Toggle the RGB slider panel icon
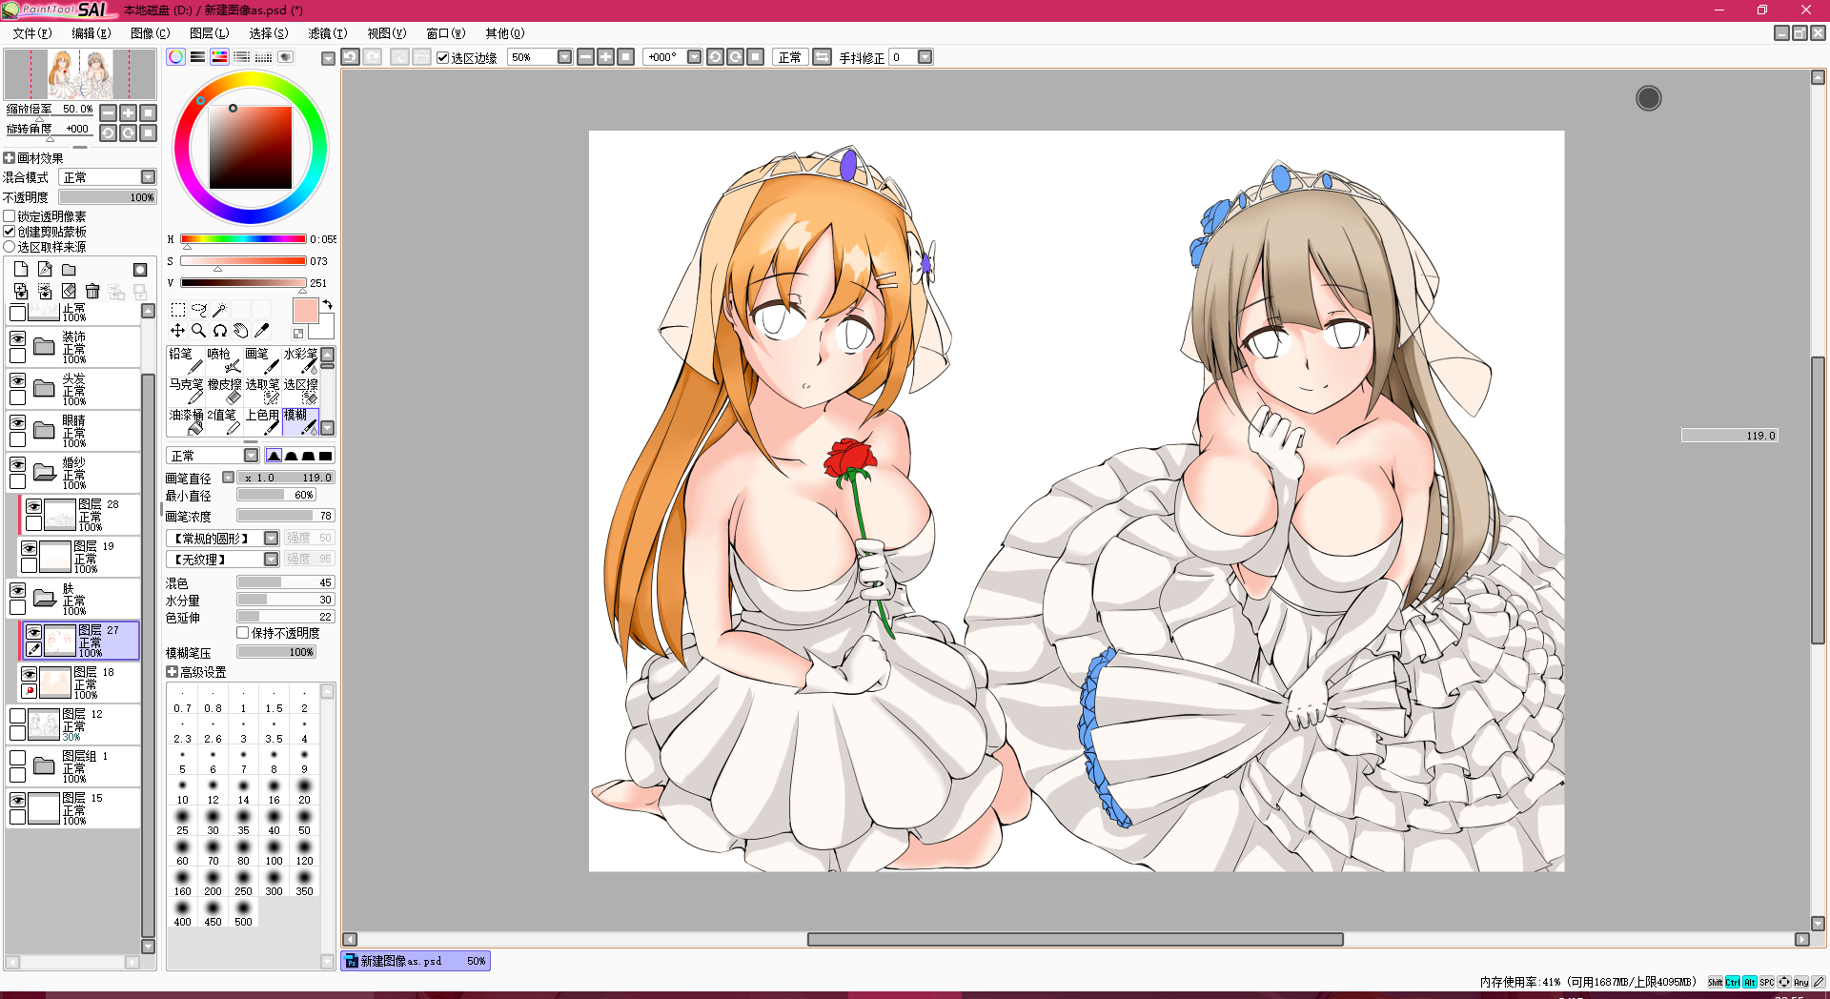The height and width of the screenshot is (999, 1830). click(x=197, y=57)
